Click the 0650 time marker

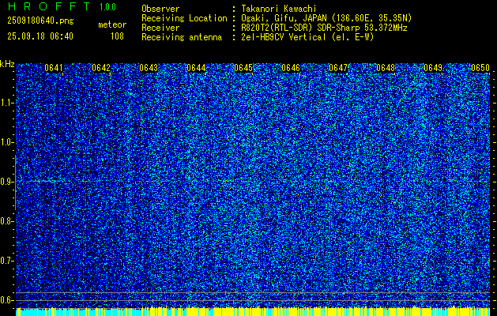coord(480,68)
